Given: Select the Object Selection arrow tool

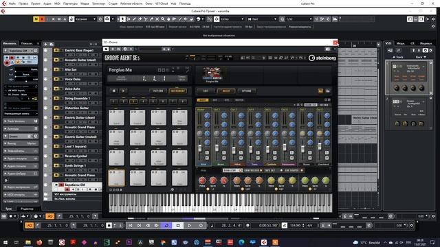Looking at the screenshot, I should 122,19.
